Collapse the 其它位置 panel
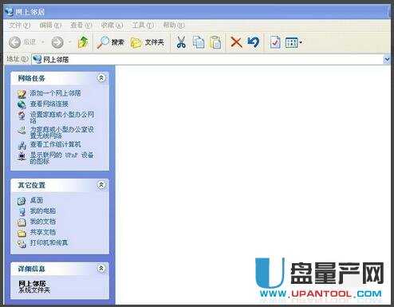 (101, 185)
